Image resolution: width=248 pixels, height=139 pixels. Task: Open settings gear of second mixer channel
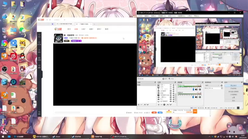200,97
